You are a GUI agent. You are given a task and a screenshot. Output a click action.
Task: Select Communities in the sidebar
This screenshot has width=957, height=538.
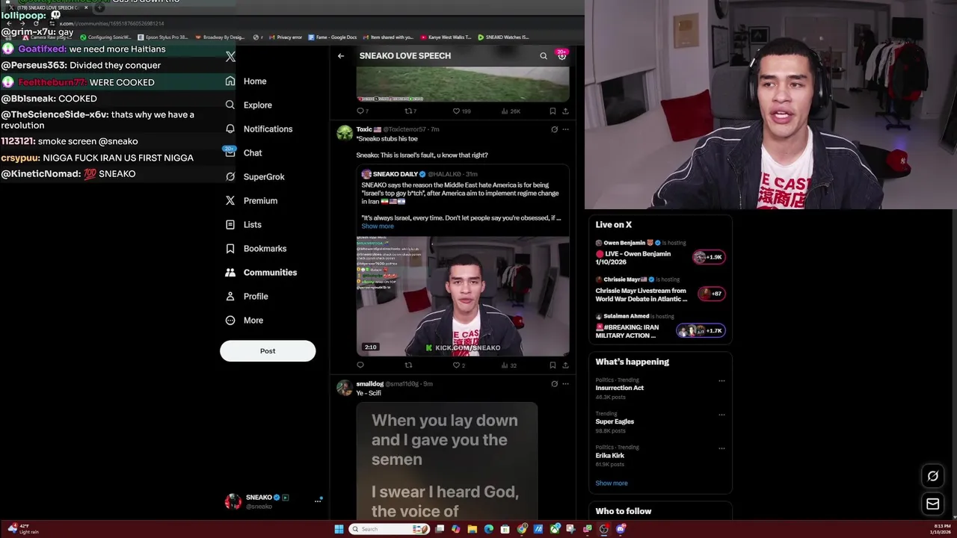[x=261, y=272]
